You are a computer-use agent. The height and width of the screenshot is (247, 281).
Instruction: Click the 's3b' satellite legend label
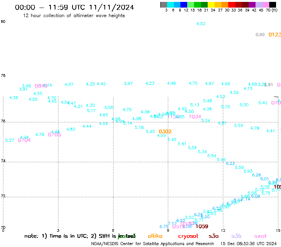pos(236,236)
